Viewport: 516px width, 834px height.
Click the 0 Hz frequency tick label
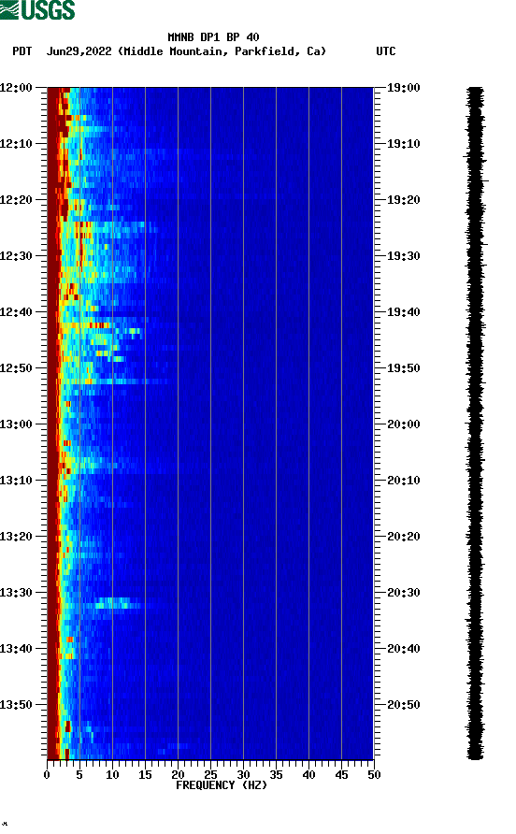[47, 775]
